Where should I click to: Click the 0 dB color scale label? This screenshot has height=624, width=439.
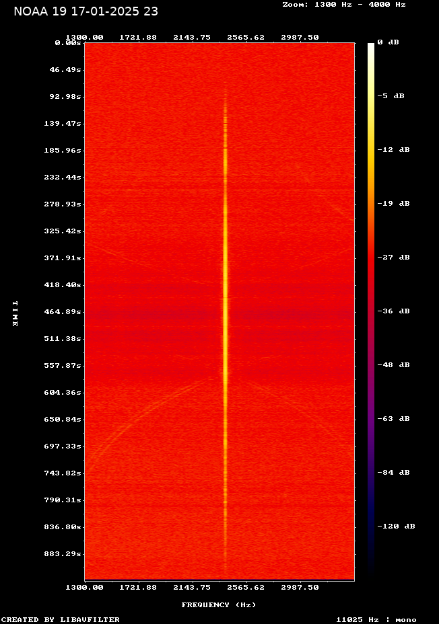coord(388,42)
